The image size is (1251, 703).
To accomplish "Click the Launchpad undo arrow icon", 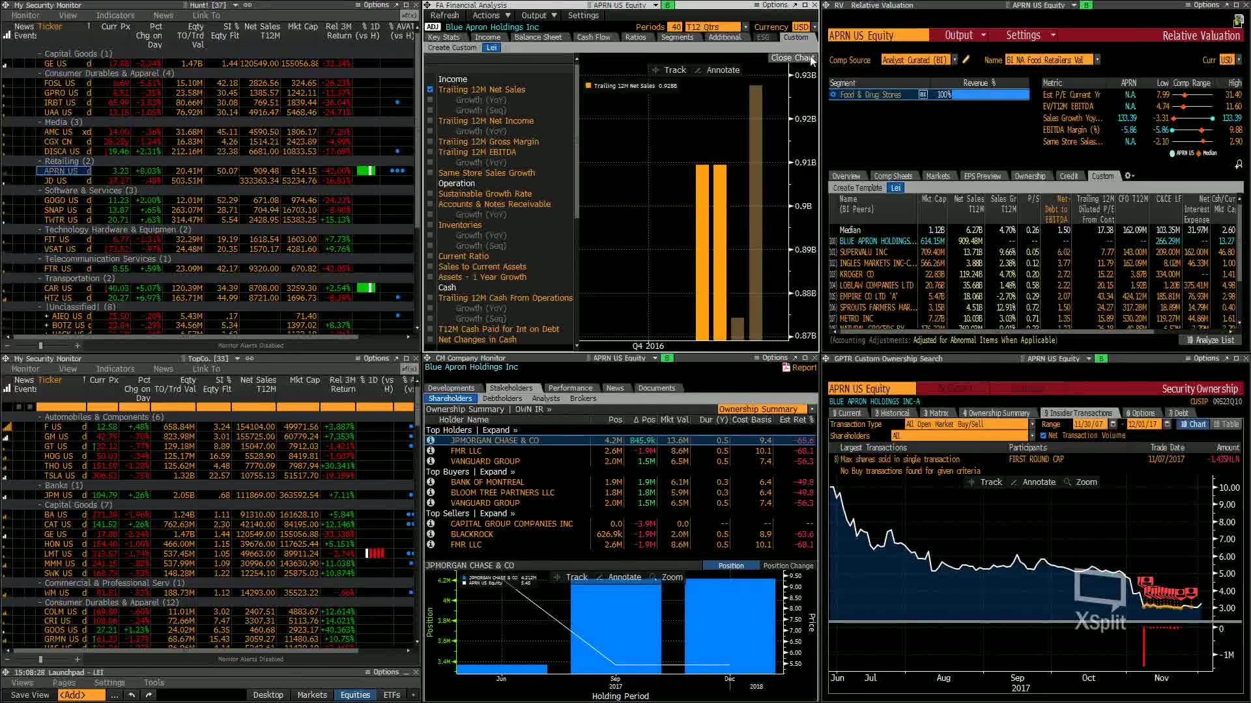I will (x=132, y=695).
